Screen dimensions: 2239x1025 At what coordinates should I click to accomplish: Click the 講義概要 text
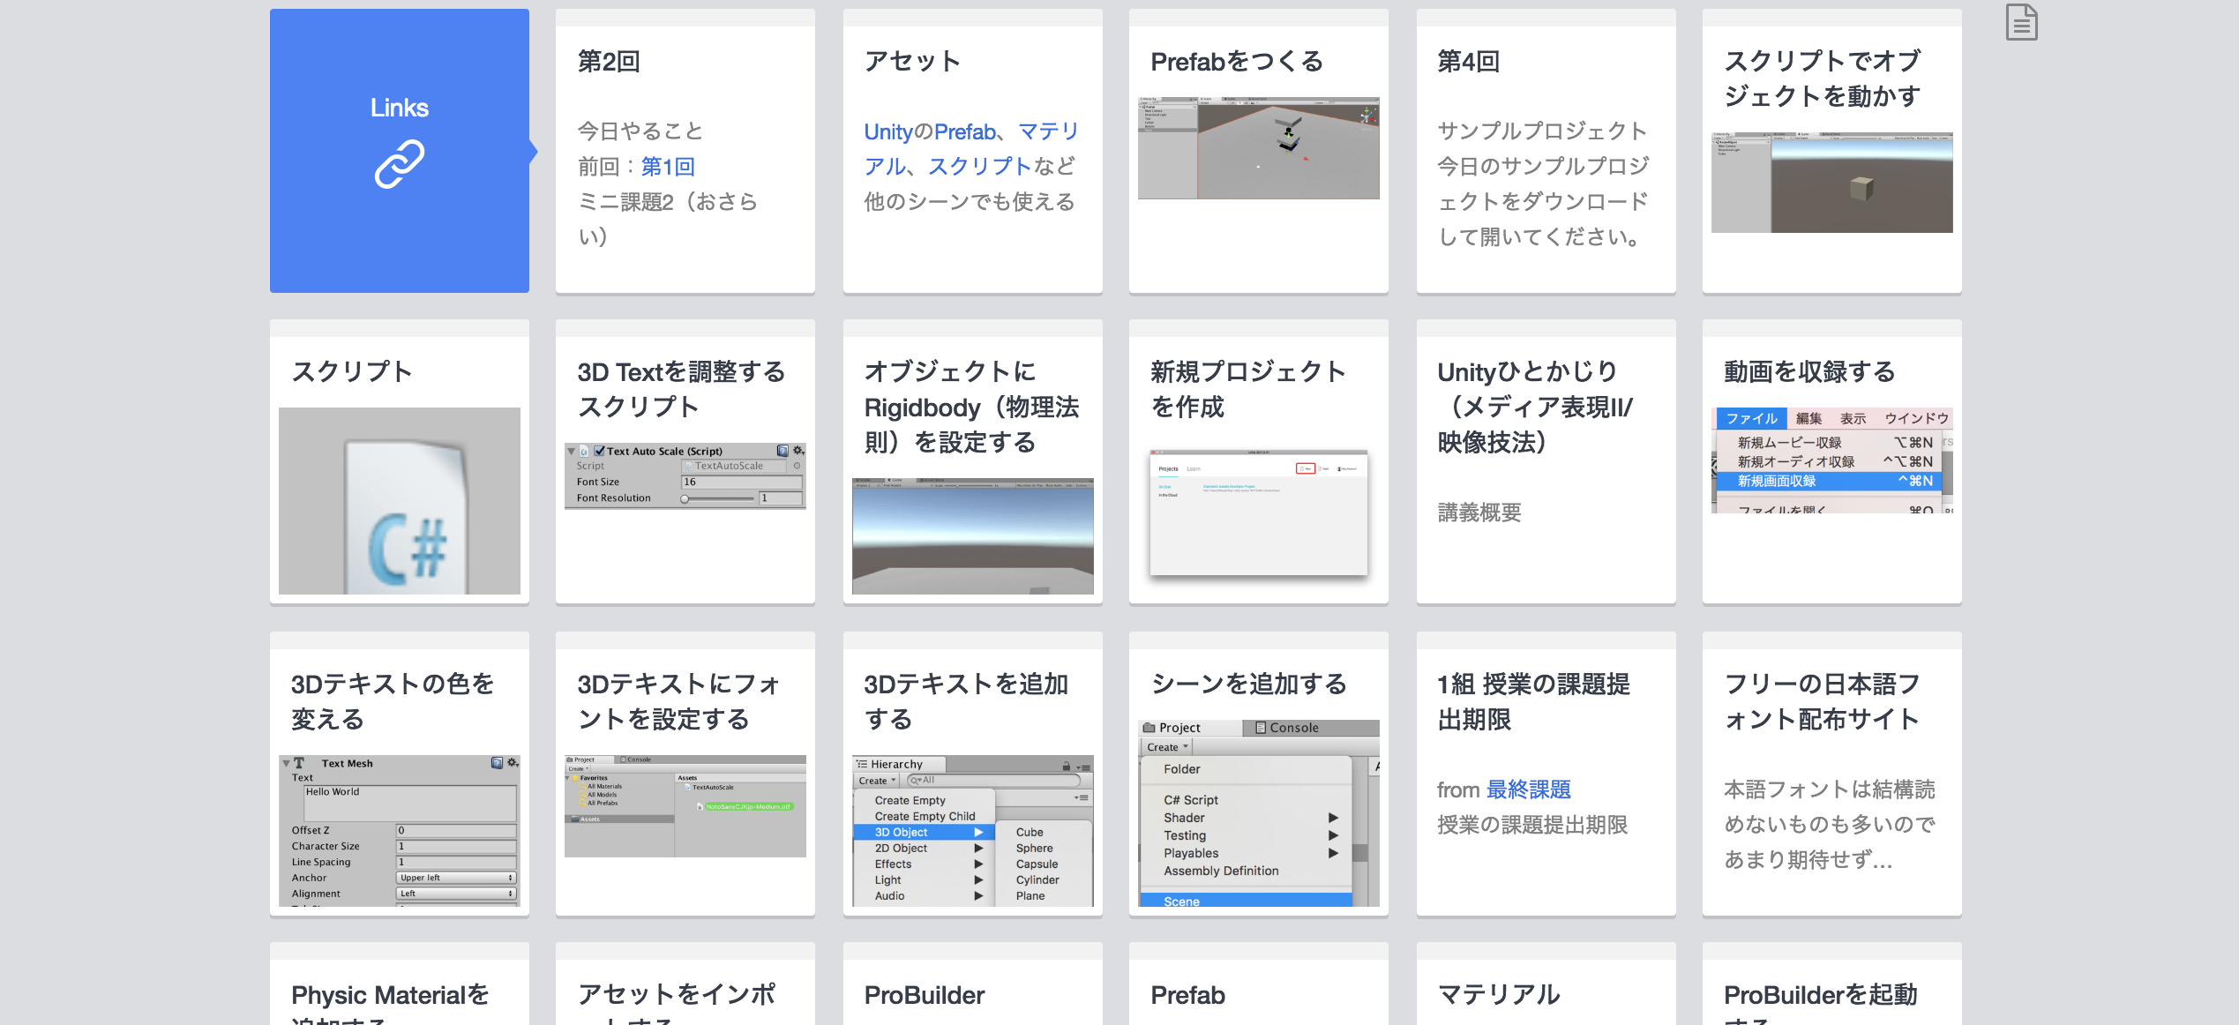[x=1479, y=512]
